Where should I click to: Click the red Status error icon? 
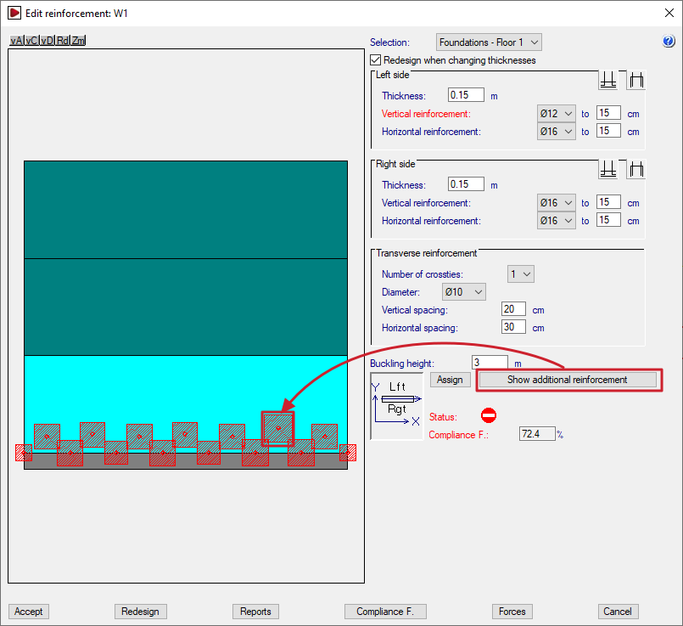click(x=489, y=415)
